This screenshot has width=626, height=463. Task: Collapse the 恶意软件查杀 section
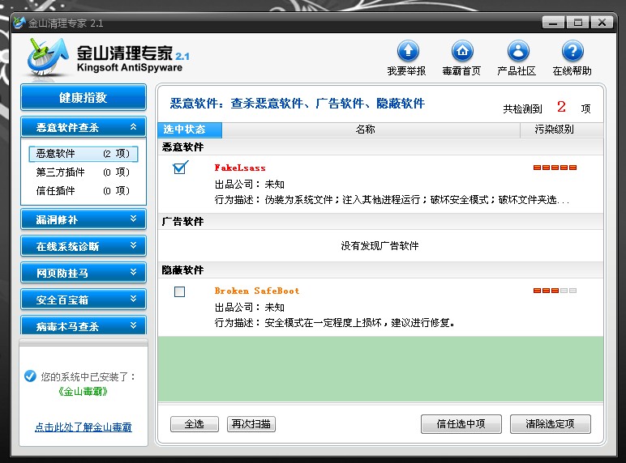point(84,127)
